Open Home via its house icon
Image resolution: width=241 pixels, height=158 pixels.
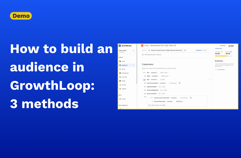pos(120,61)
